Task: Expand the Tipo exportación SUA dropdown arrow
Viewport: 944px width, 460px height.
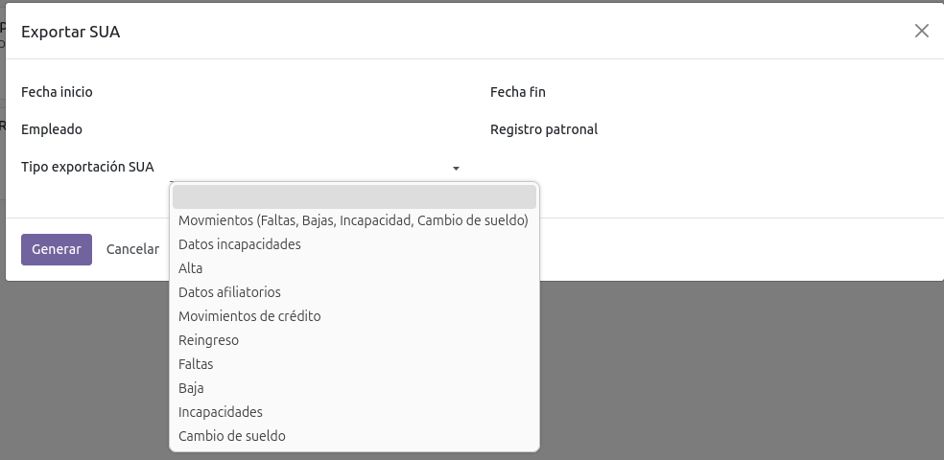Action: (456, 168)
